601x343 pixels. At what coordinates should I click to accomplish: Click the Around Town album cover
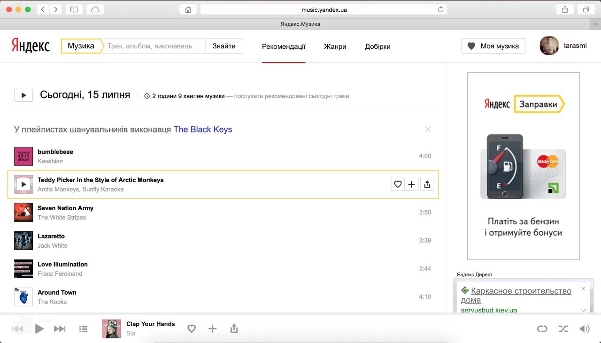tap(23, 297)
